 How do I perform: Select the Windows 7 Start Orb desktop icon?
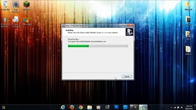(x=5, y=22)
